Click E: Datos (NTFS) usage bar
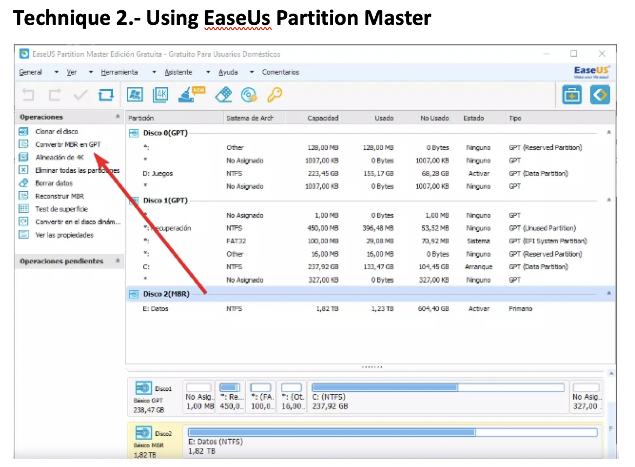 pyautogui.click(x=393, y=432)
